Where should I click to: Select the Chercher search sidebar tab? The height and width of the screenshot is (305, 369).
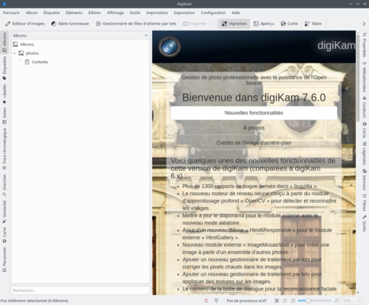pyautogui.click(x=4, y=185)
